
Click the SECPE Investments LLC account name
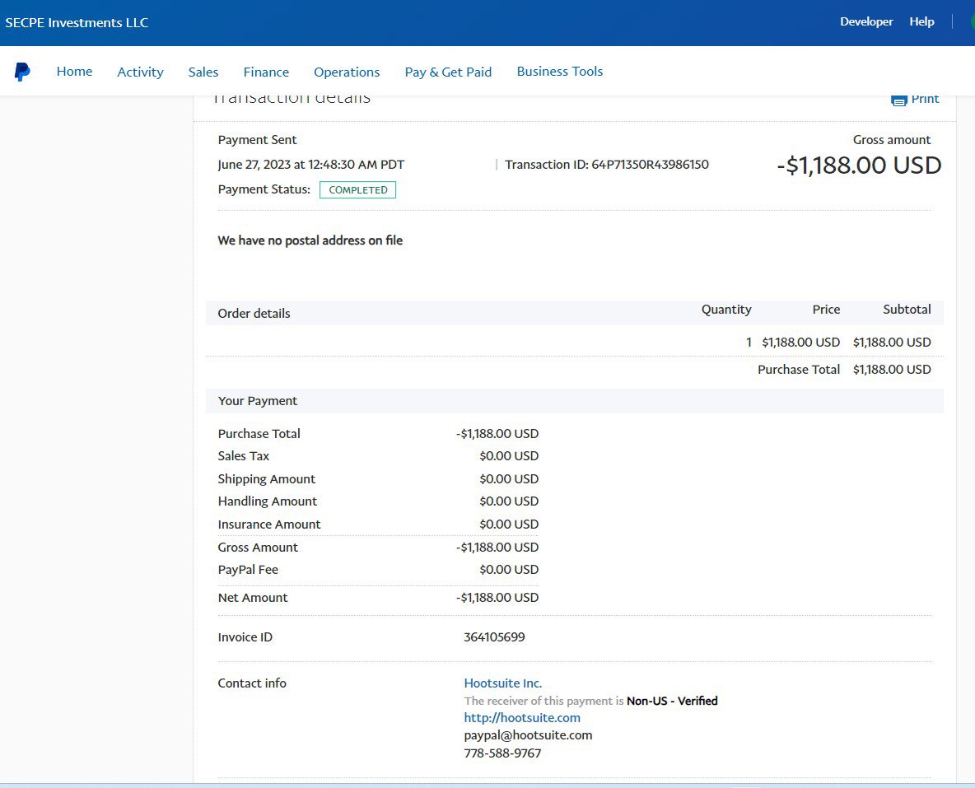click(77, 22)
